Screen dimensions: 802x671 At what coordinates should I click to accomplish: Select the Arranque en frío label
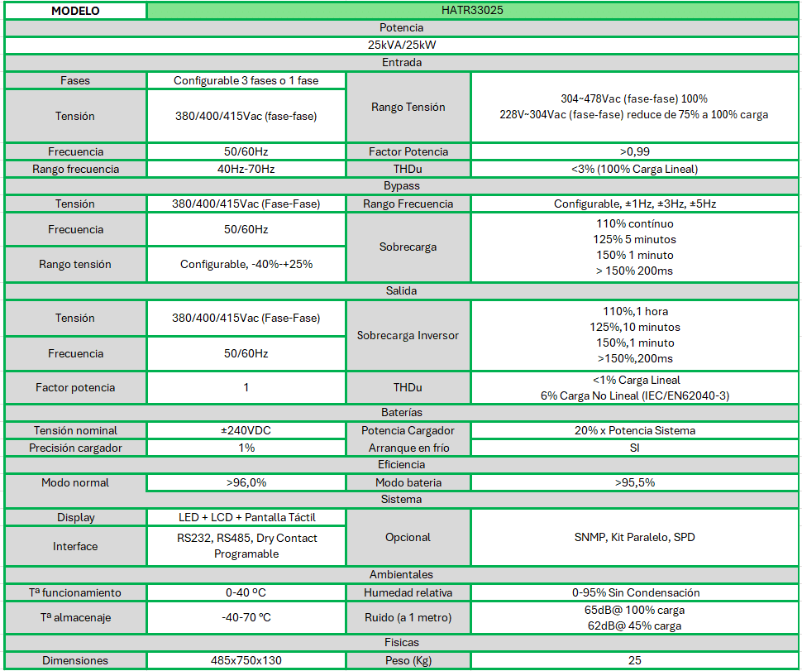[408, 448]
